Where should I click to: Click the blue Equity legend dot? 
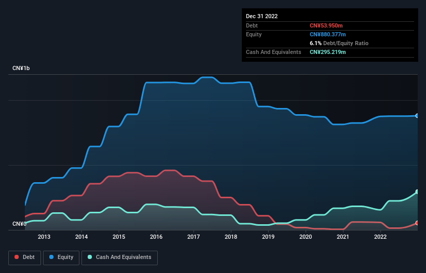click(51, 257)
